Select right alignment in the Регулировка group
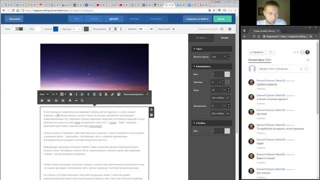320x180 pixels. (120, 29)
